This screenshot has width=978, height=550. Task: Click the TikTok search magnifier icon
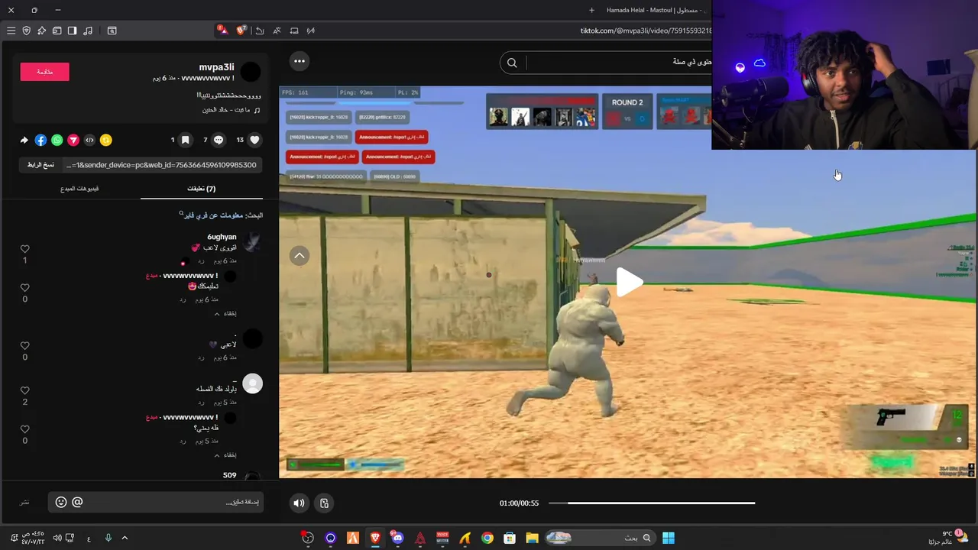point(512,63)
